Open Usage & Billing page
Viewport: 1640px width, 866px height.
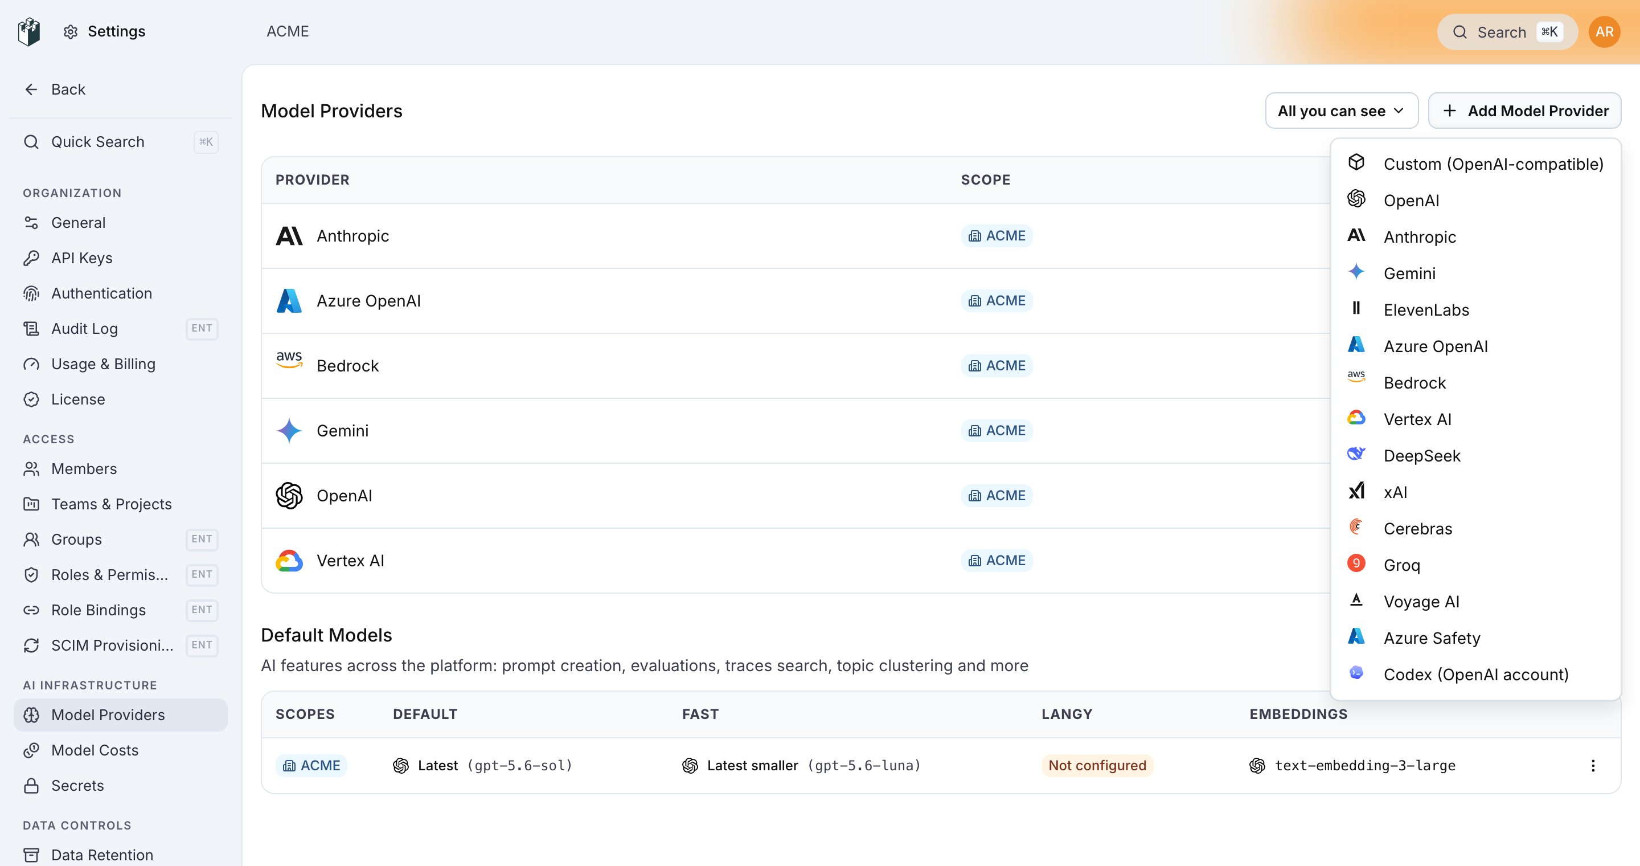(x=120, y=364)
